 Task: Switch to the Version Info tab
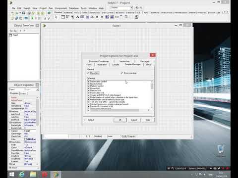[124, 61]
